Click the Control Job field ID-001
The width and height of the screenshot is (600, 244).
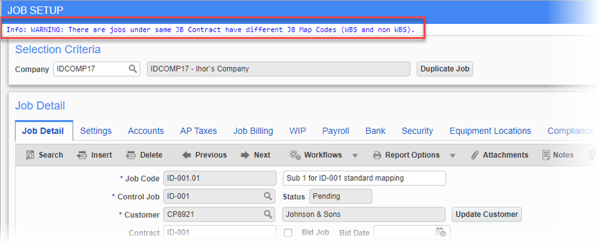click(x=220, y=196)
